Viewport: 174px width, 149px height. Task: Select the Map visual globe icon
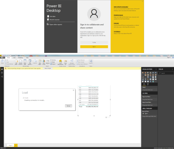156,77
